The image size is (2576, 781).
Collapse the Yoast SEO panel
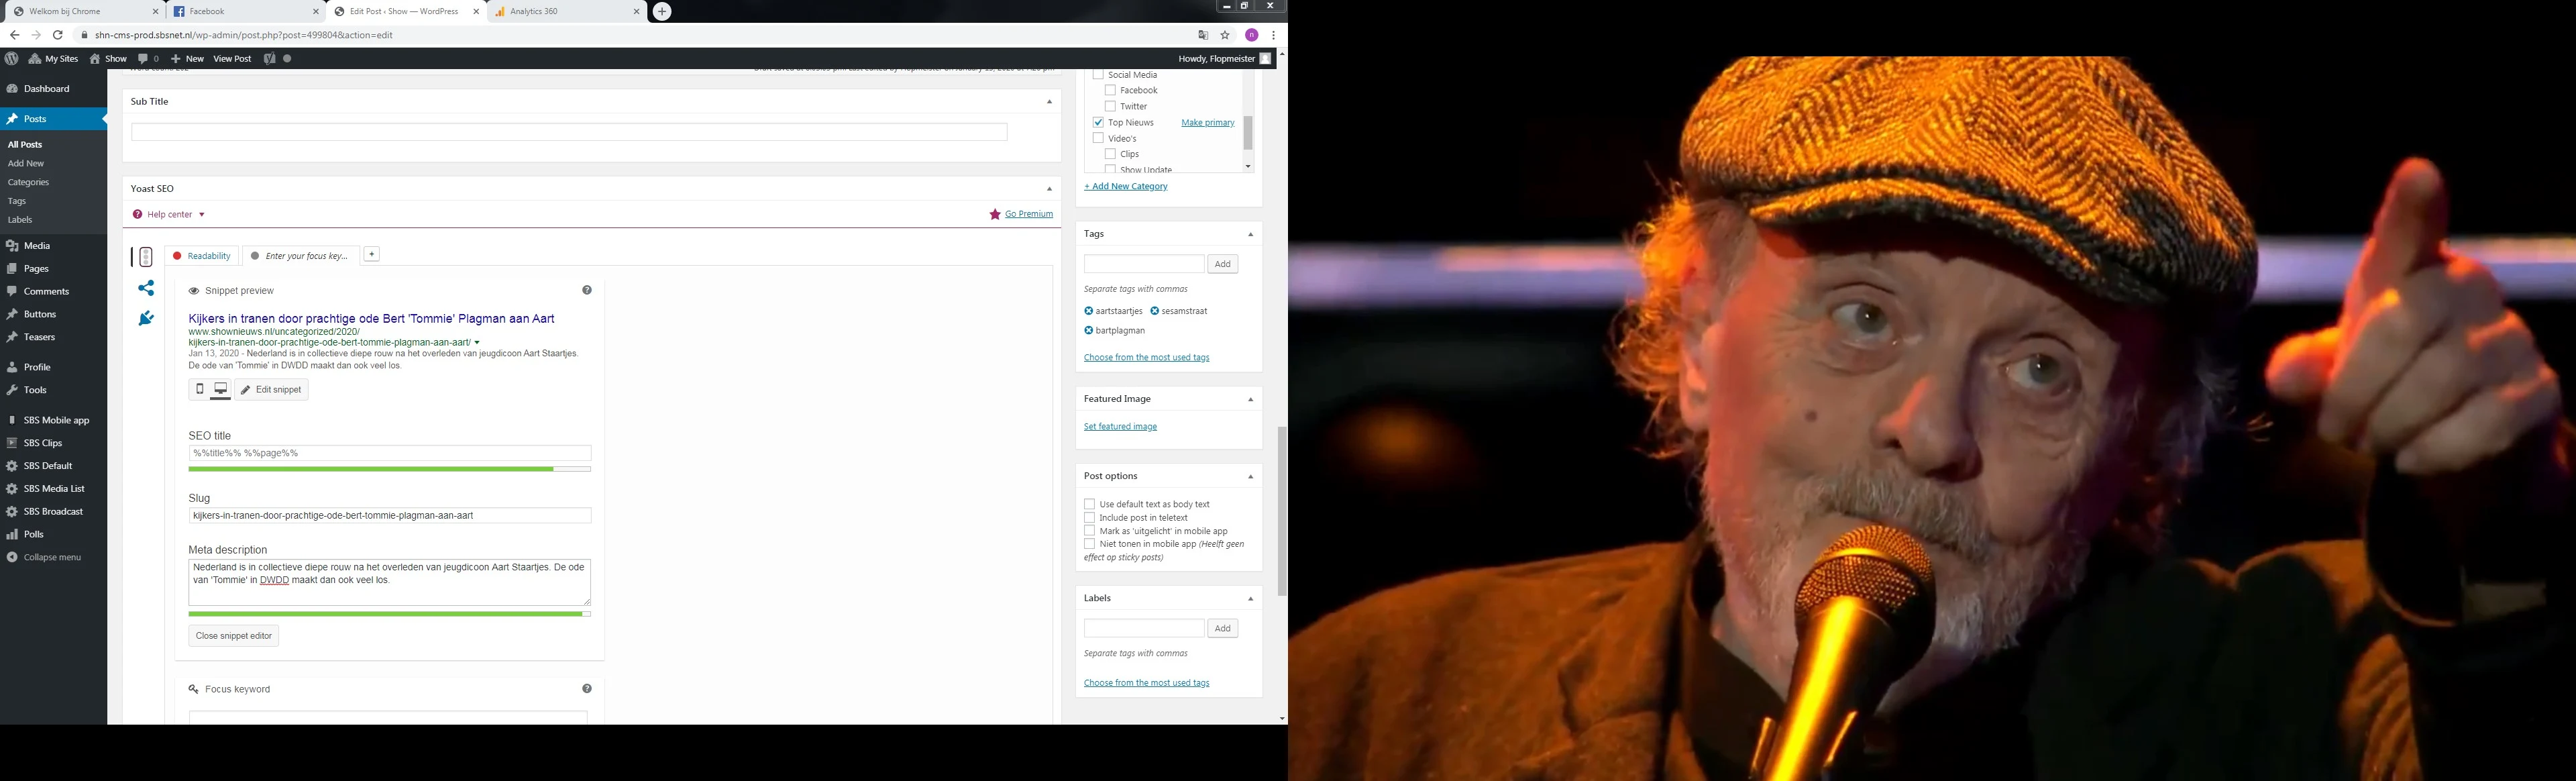[x=1049, y=188]
